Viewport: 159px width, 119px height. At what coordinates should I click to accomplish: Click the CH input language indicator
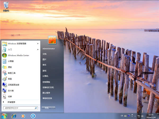pyautogui.click(x=122, y=116)
